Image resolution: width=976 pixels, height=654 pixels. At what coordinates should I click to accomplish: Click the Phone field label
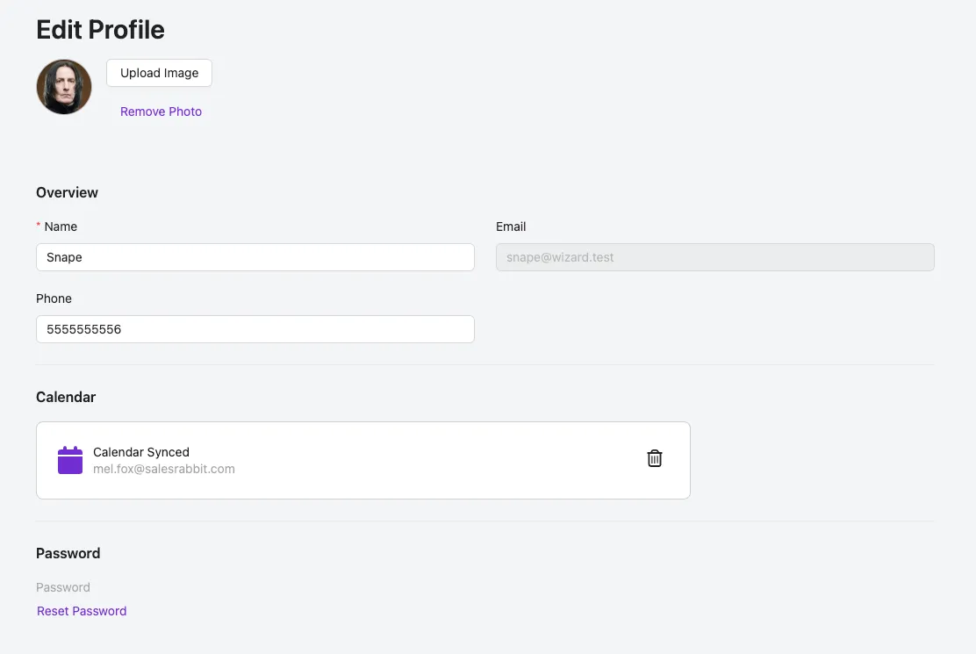point(54,298)
